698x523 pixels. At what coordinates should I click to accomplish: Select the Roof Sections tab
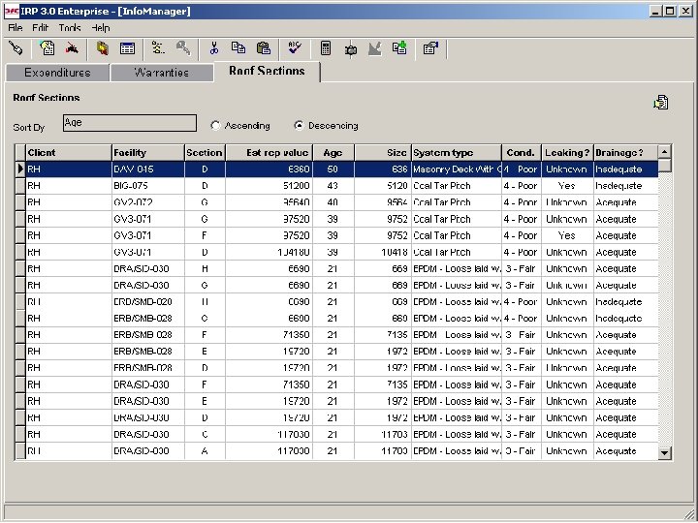click(x=268, y=71)
